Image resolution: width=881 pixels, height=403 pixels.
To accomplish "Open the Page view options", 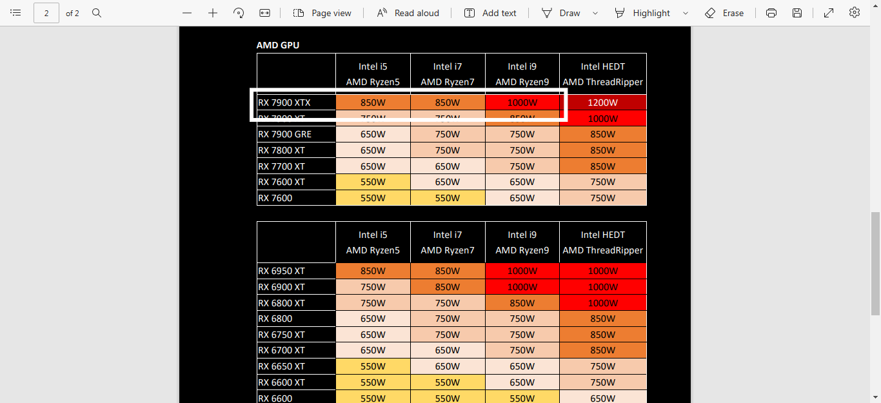I will [x=322, y=13].
